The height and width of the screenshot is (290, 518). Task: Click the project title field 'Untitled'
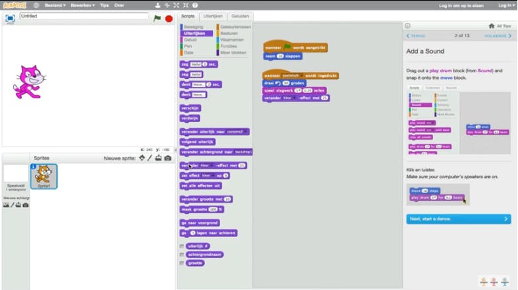84,16
